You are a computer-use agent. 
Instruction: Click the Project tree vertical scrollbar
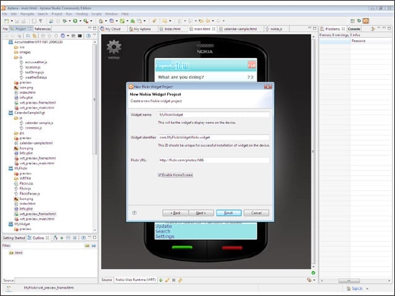pos(94,101)
